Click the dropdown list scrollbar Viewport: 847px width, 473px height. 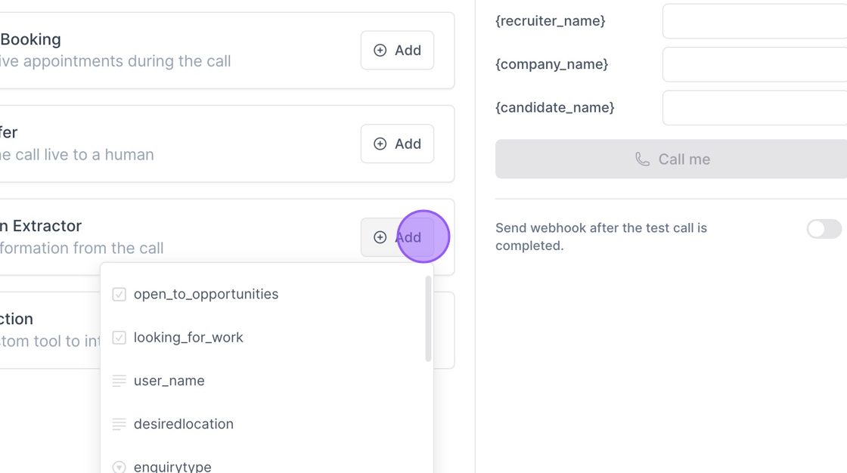428,319
